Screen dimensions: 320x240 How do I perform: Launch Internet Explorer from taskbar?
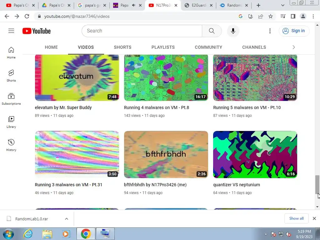[28, 234]
